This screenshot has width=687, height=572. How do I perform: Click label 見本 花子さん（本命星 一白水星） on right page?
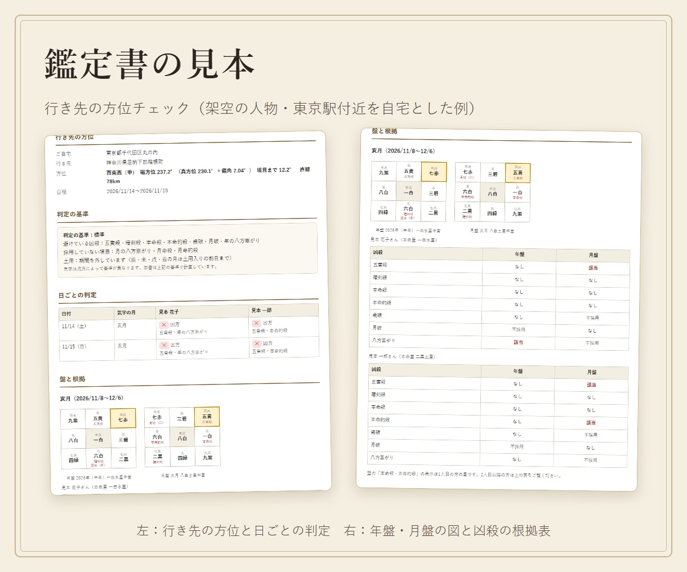403,239
